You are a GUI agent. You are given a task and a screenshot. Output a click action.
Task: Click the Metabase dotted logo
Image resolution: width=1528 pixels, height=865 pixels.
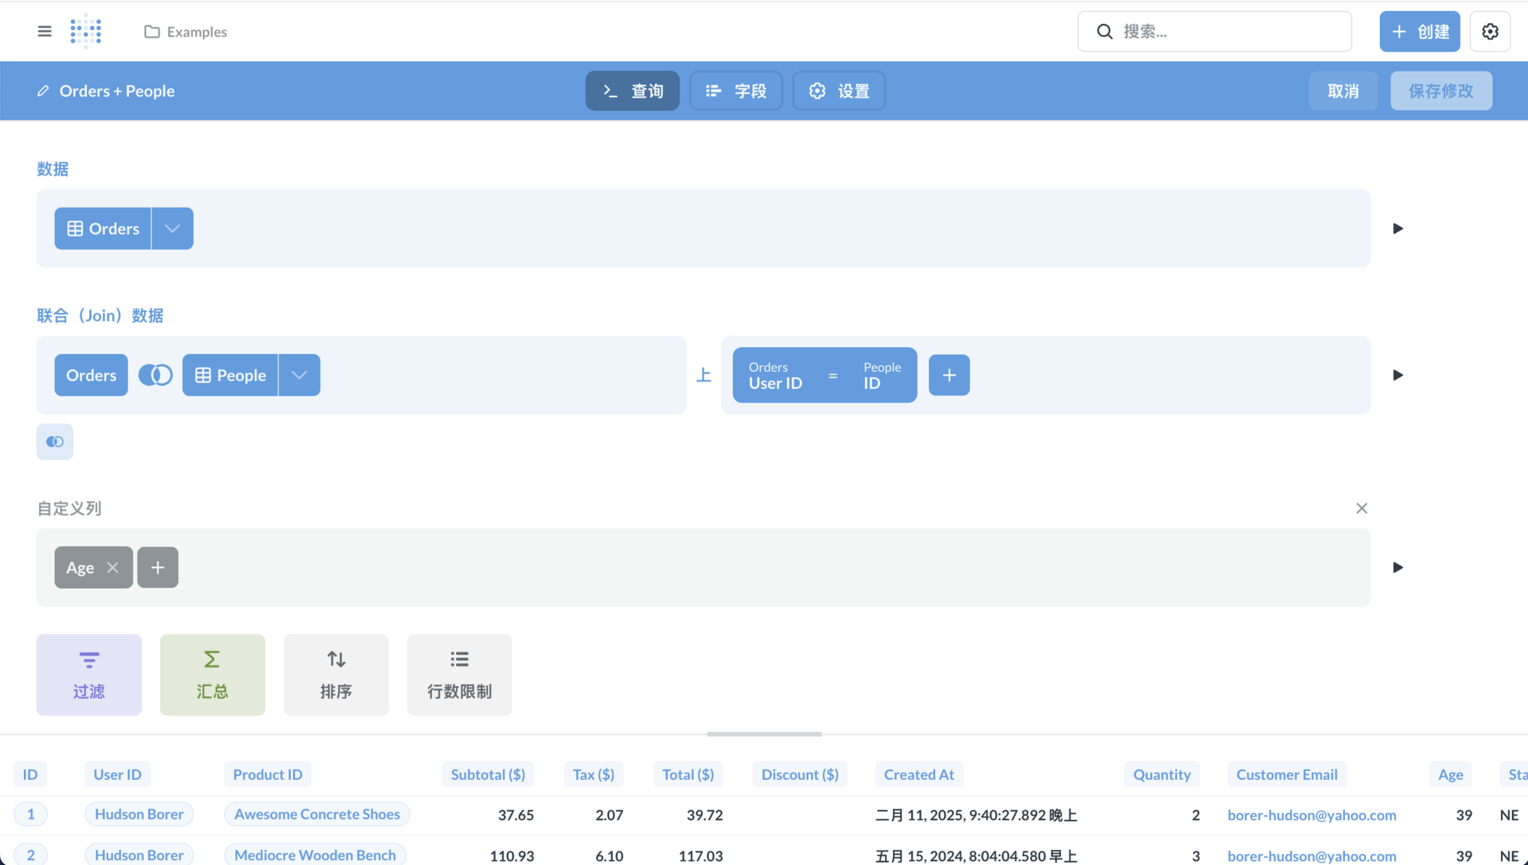tap(86, 32)
